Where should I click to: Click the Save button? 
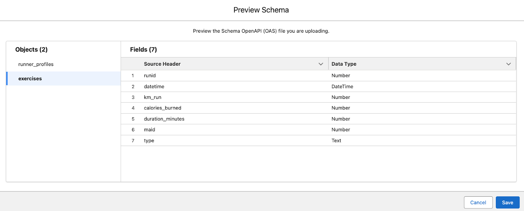[507, 203]
